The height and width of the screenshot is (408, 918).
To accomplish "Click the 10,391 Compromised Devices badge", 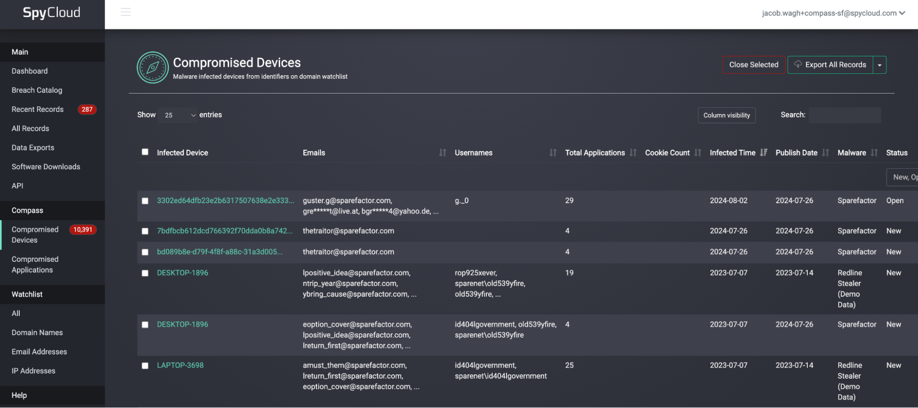I will click(83, 230).
